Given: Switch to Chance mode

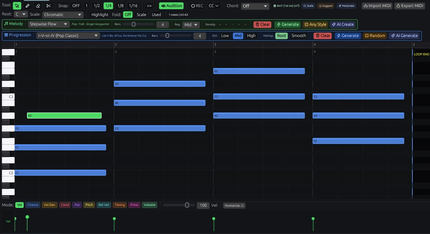Looking at the screenshot, I should (x=33, y=205).
